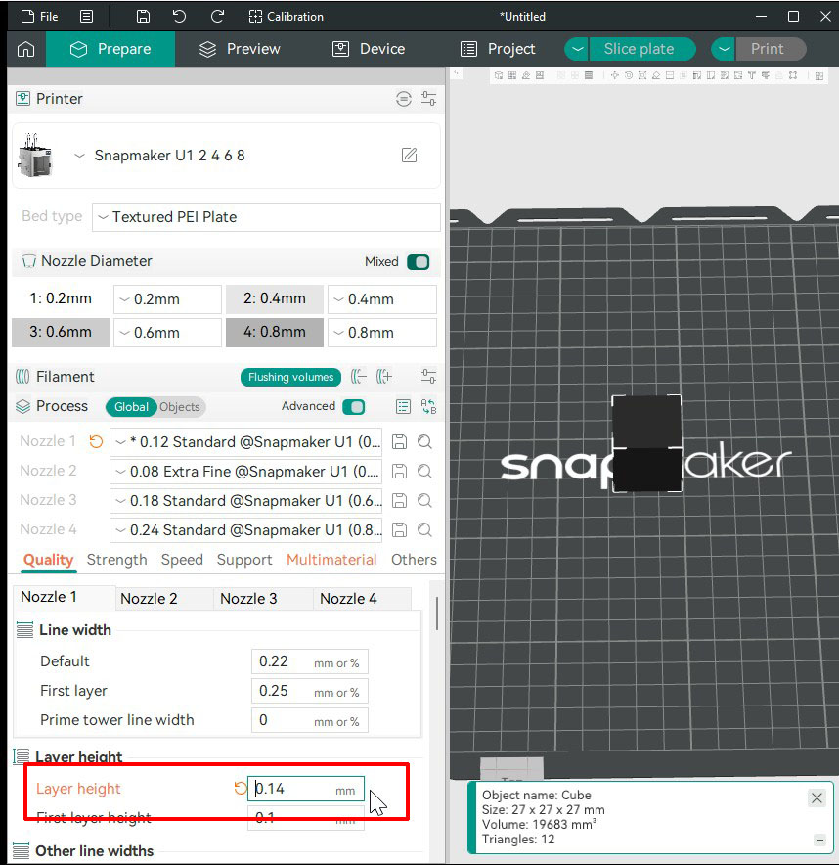The width and height of the screenshot is (839, 865).
Task: Open the 0.24 Standard preset dropdown
Action: coord(245,529)
